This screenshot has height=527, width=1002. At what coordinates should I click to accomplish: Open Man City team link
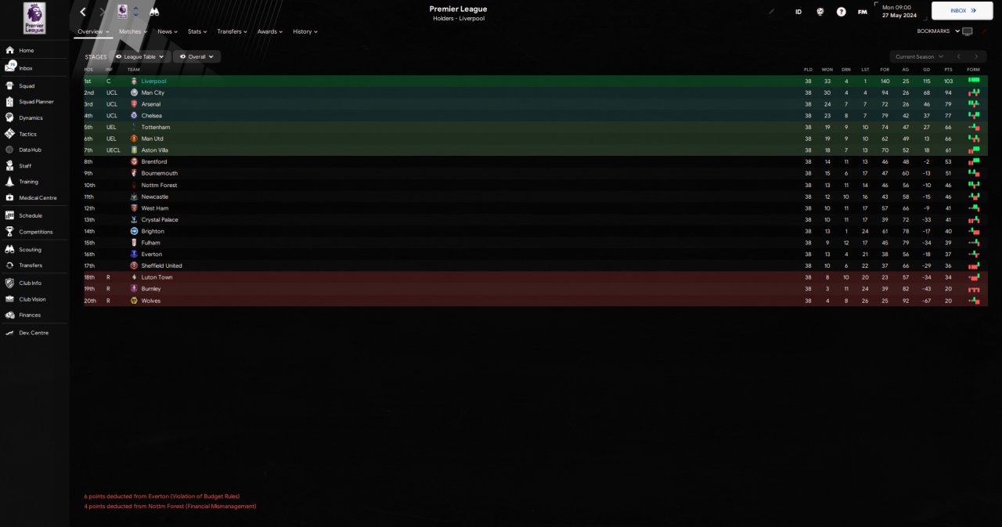(153, 92)
